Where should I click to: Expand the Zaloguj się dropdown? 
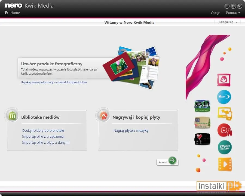click(x=228, y=22)
